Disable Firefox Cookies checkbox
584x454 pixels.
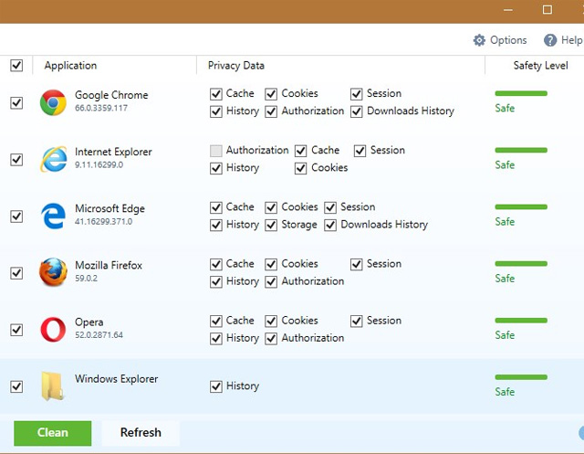coord(271,264)
